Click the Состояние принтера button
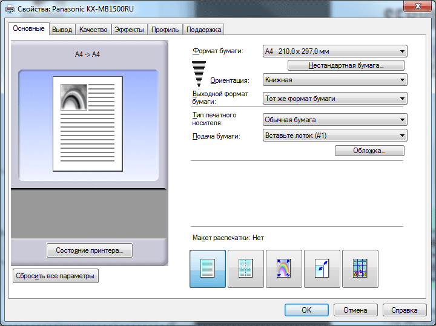436x326 pixels. pos(90,250)
